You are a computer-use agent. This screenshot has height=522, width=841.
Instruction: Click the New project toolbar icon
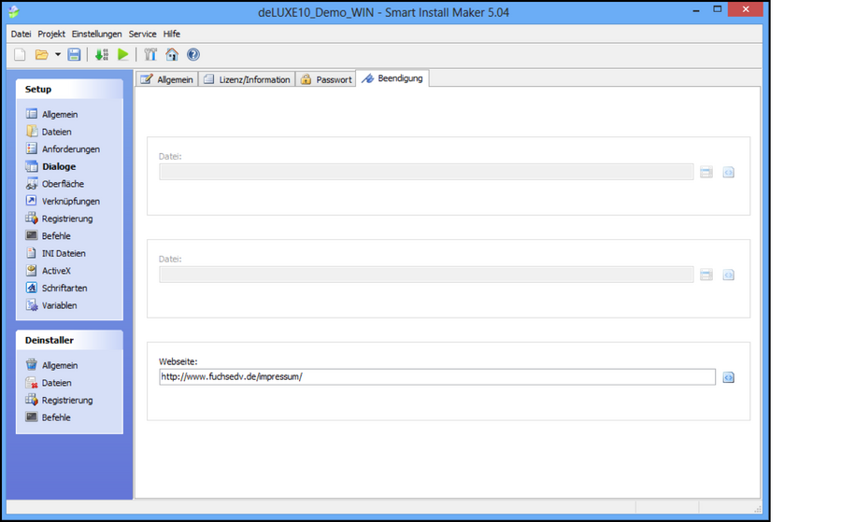pos(20,55)
